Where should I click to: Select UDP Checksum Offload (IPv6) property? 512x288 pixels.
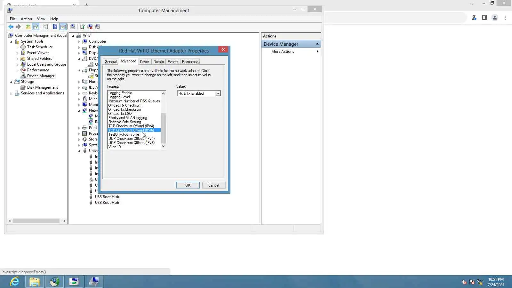(x=134, y=143)
